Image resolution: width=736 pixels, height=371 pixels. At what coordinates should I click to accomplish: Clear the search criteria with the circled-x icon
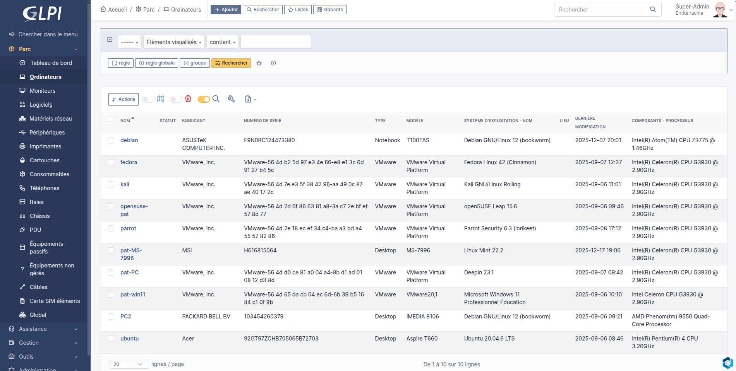[273, 63]
